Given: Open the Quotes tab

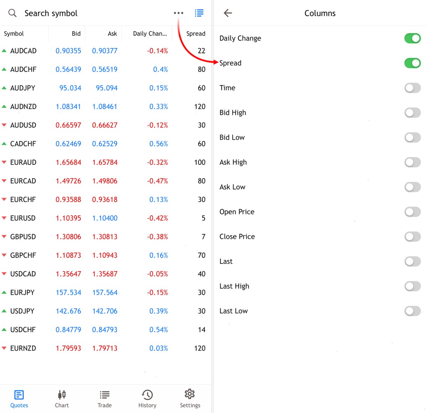Looking at the screenshot, I should point(19,399).
